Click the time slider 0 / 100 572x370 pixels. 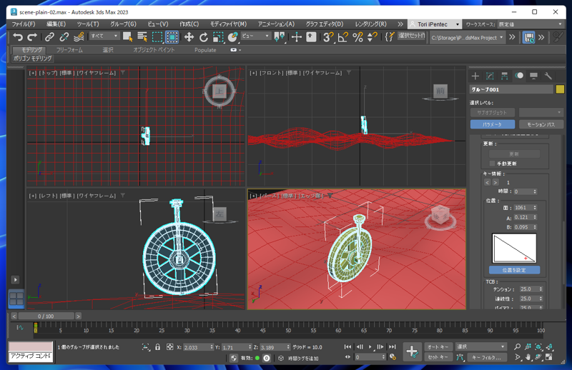pyautogui.click(x=46, y=316)
